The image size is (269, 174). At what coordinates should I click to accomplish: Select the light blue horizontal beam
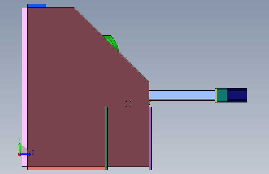point(182,94)
